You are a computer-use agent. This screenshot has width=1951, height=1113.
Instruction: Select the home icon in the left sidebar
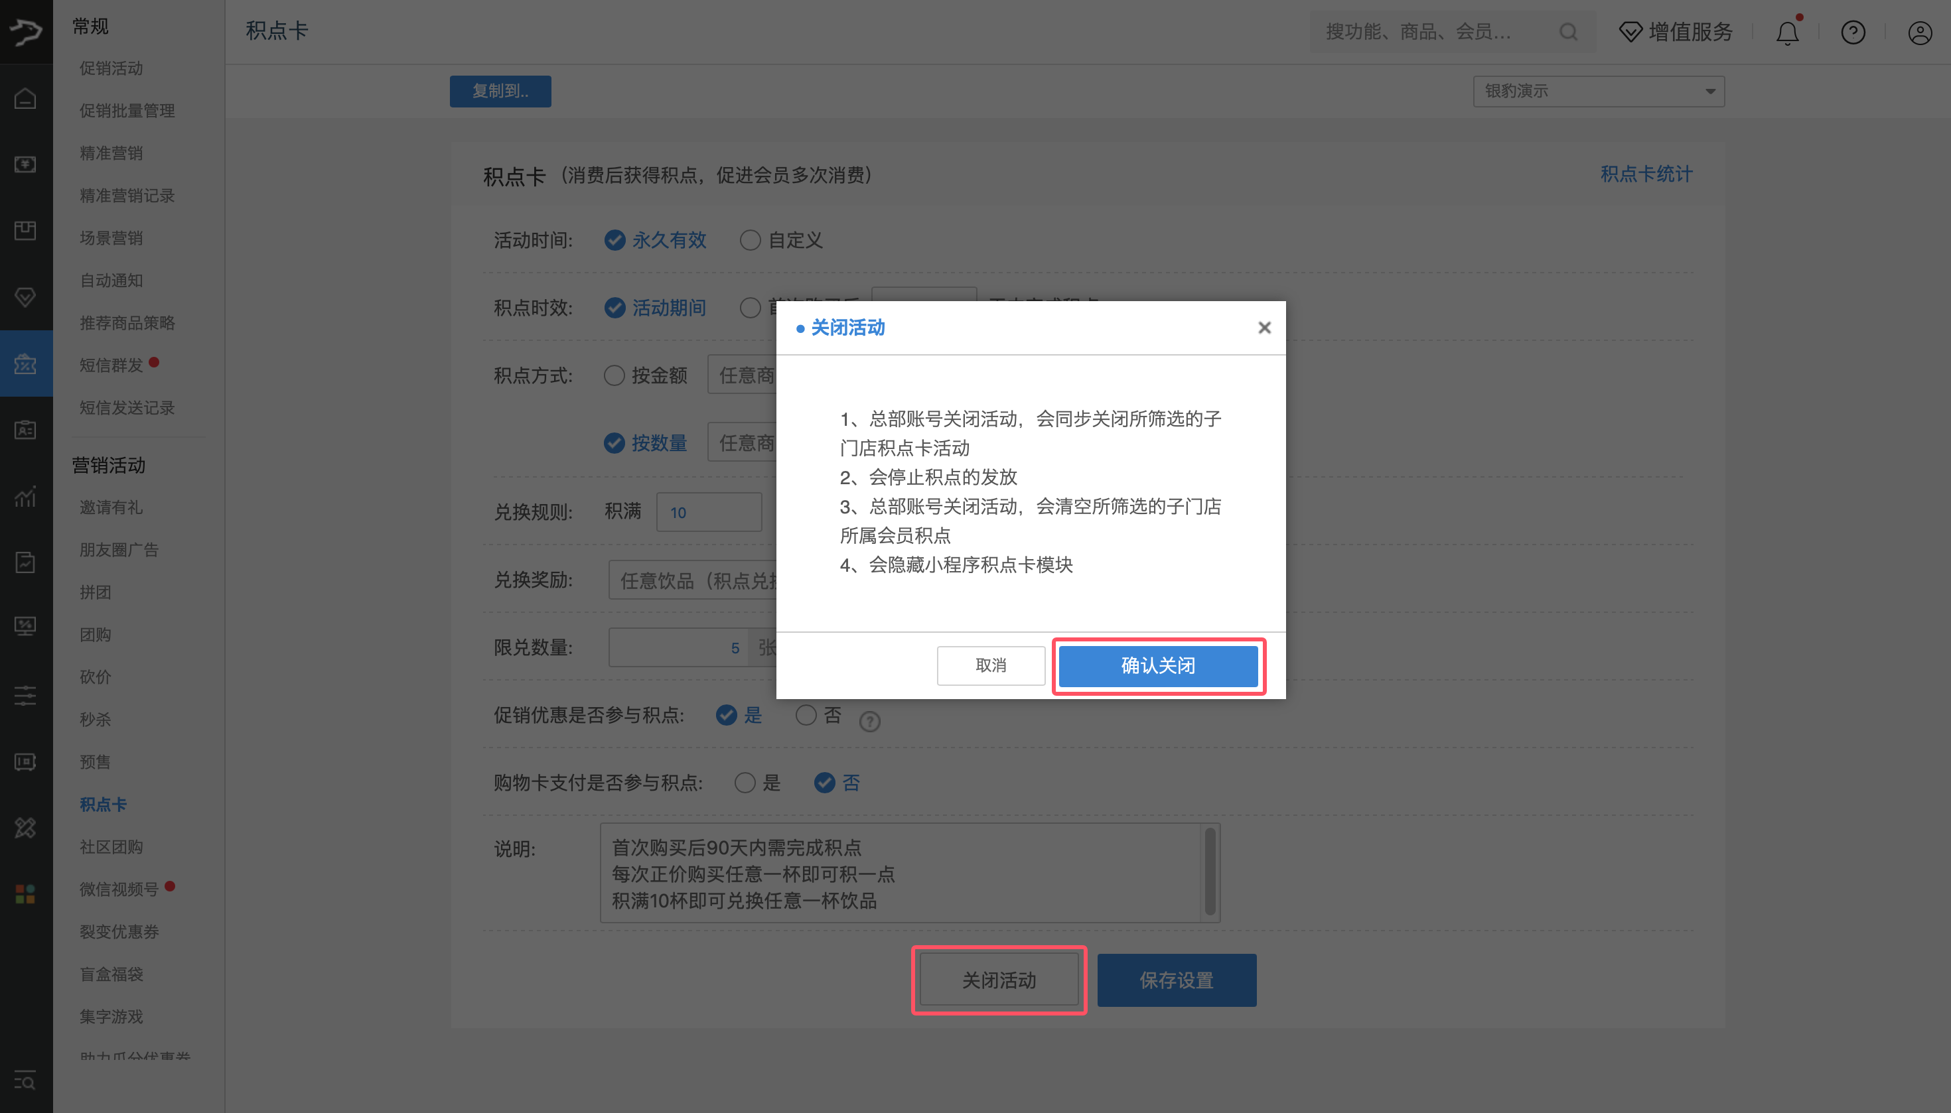point(25,98)
